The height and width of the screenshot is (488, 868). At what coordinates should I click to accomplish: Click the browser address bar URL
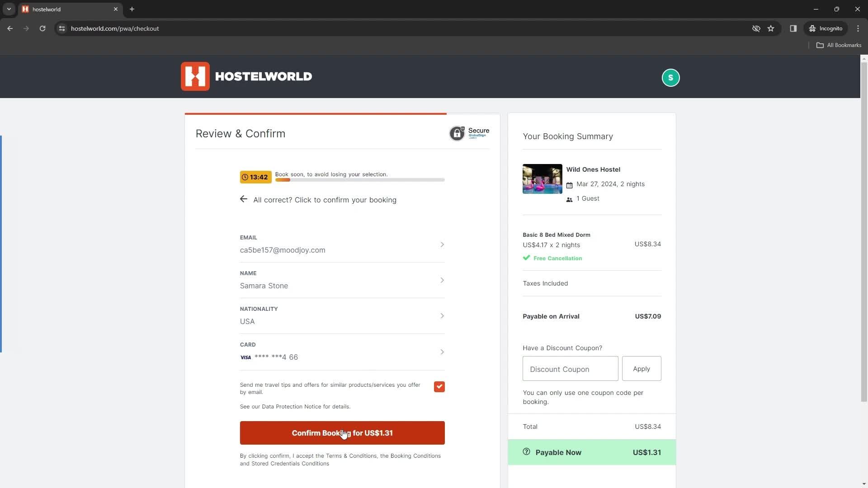115,28
